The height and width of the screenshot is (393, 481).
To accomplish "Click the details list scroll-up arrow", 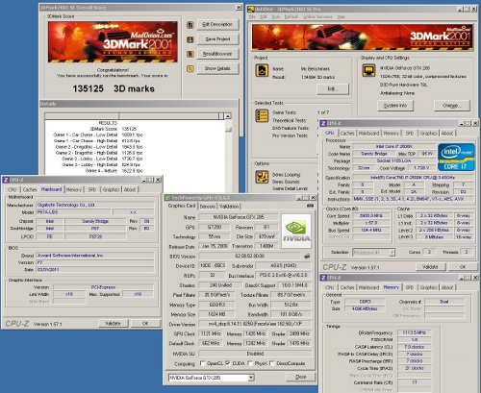I will 228,116.
